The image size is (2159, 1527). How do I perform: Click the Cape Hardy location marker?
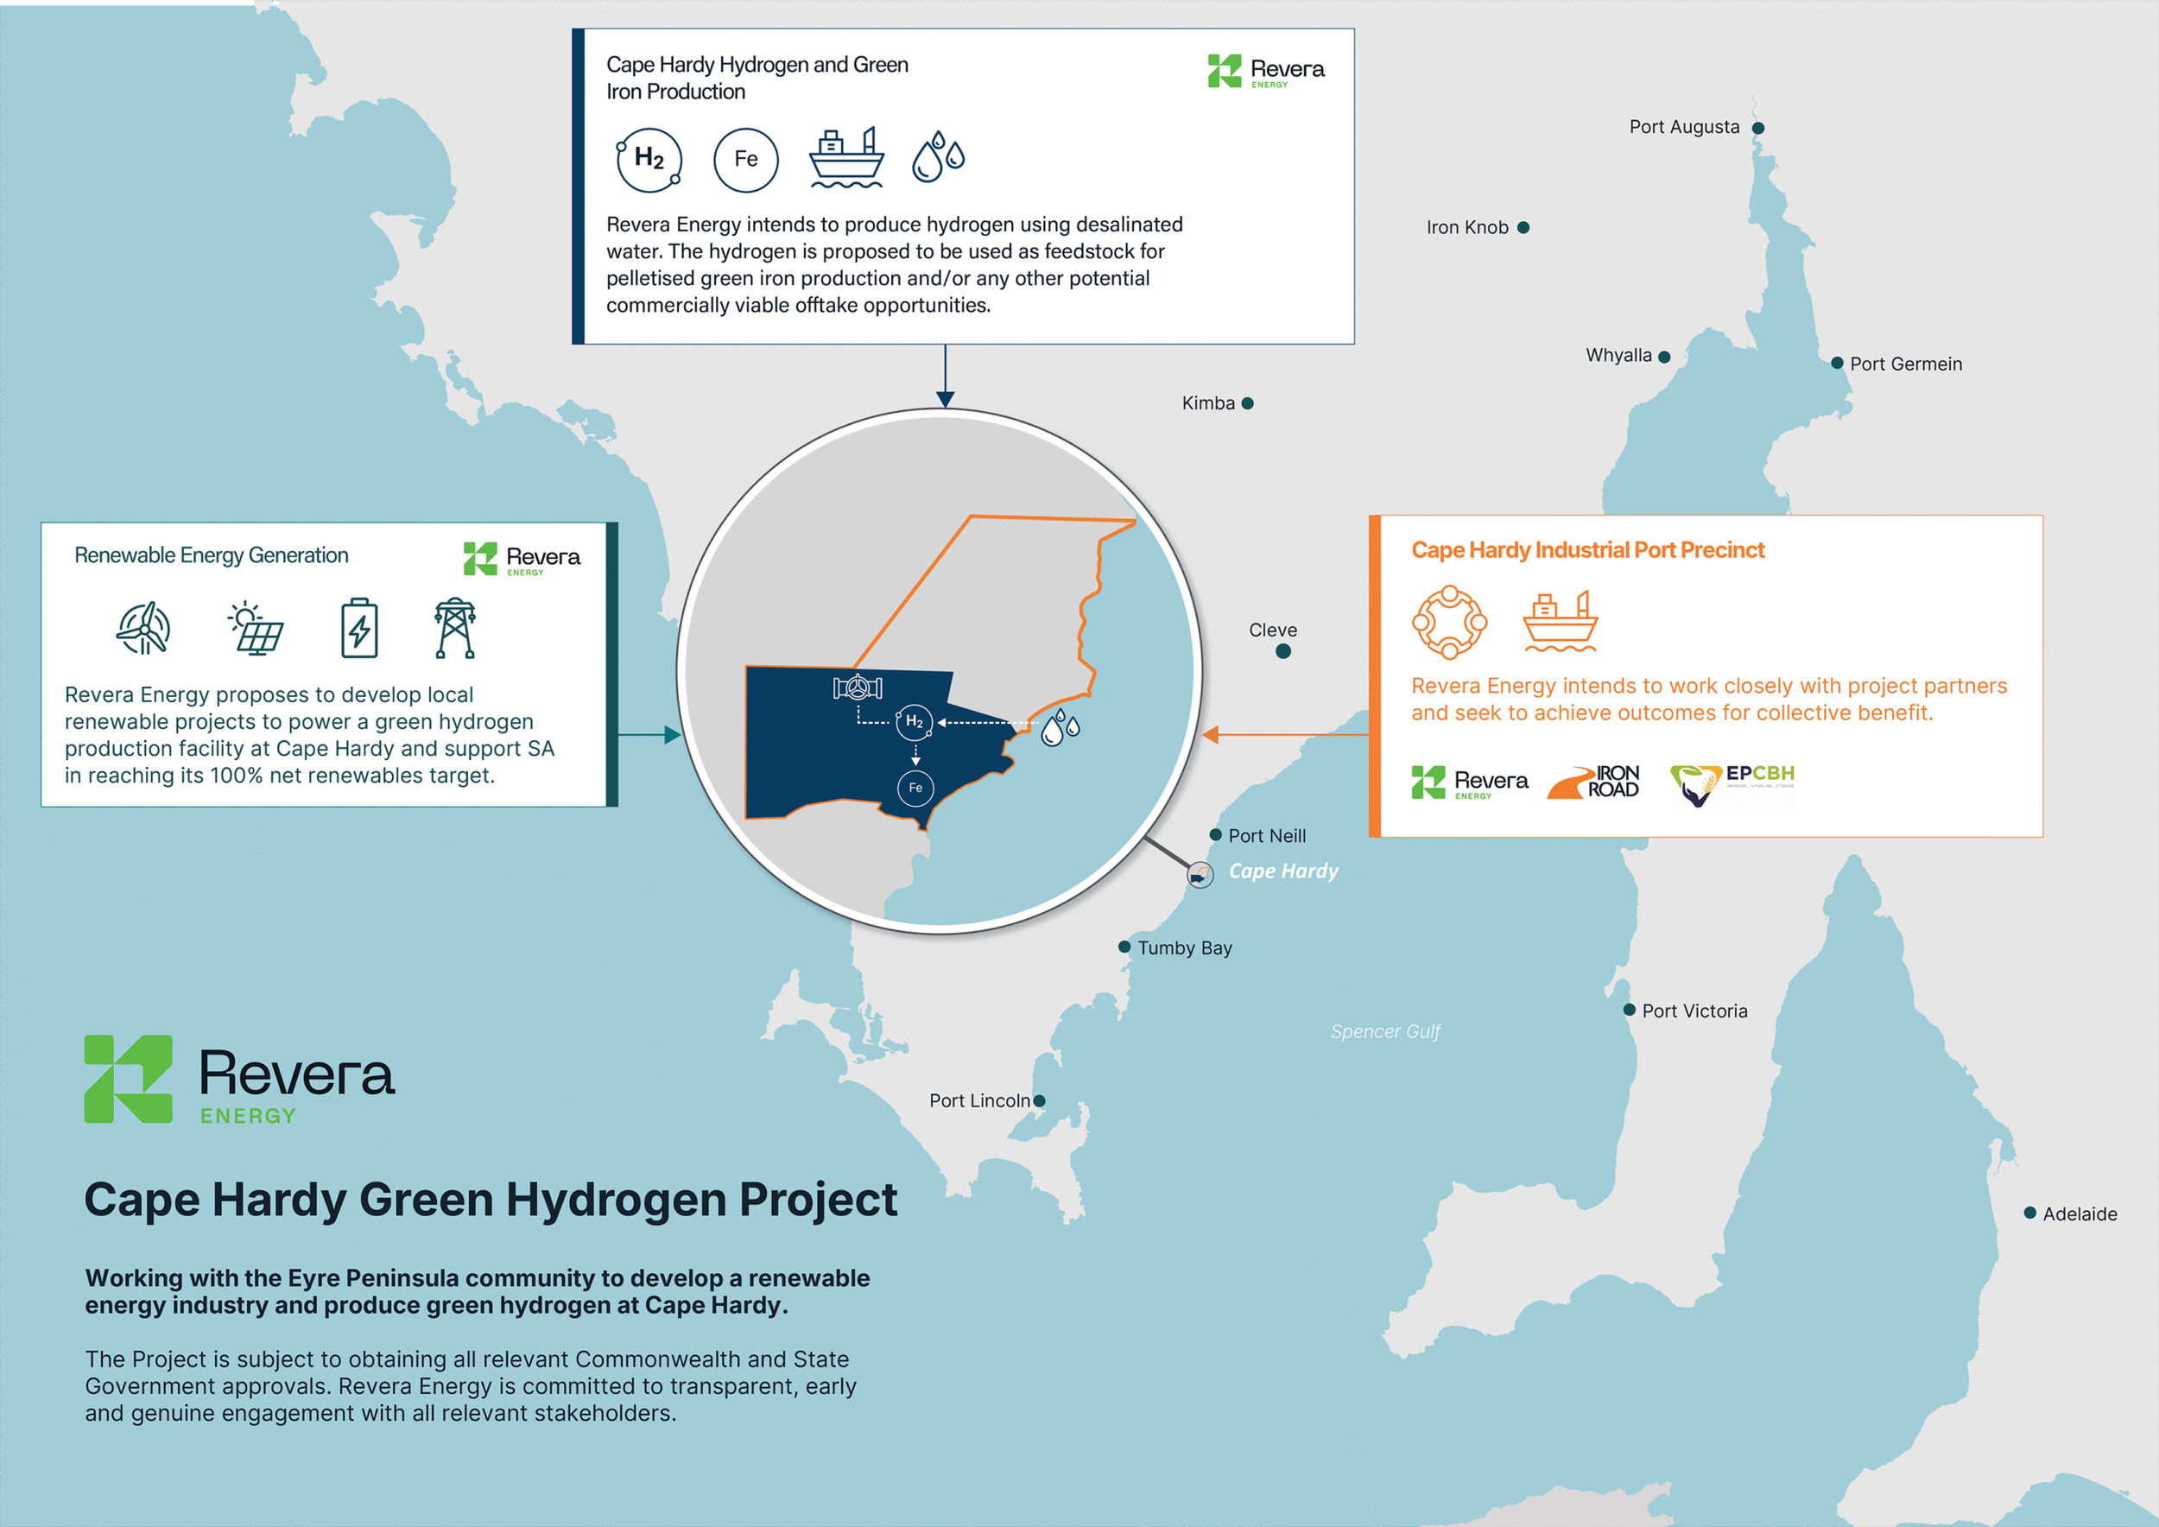coord(1200,876)
